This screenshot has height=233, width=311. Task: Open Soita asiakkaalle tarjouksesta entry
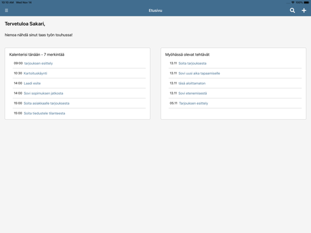[x=47, y=103]
